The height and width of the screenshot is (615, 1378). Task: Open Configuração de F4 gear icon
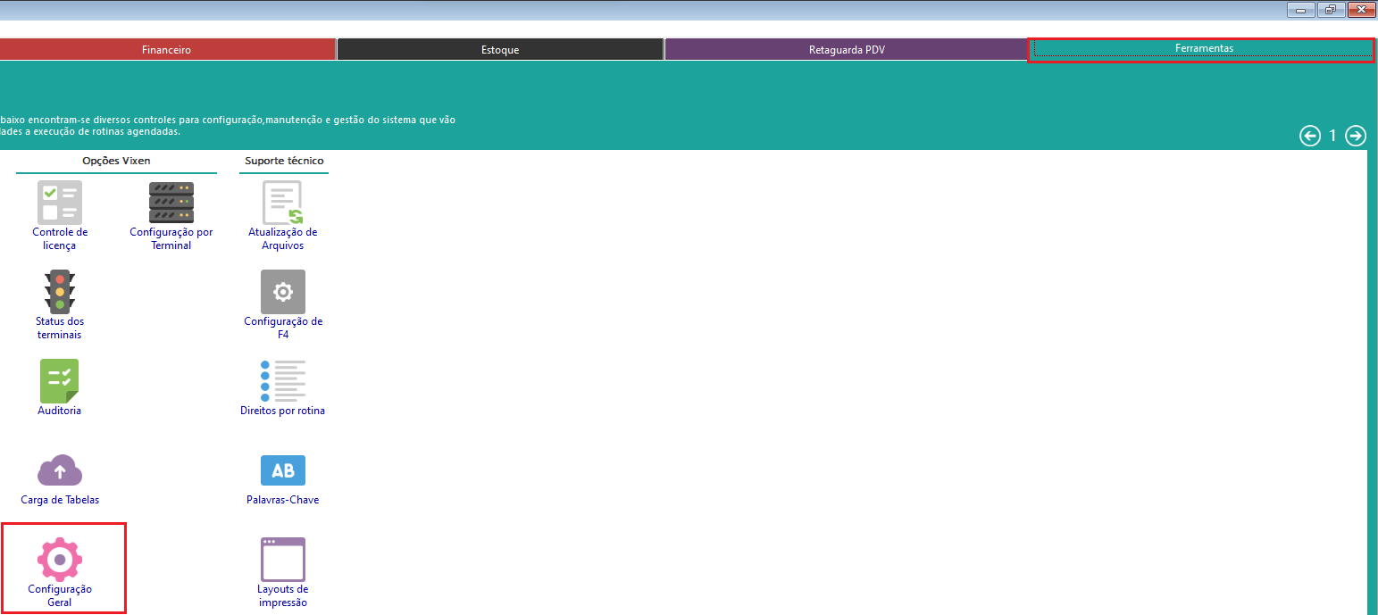pos(282,292)
